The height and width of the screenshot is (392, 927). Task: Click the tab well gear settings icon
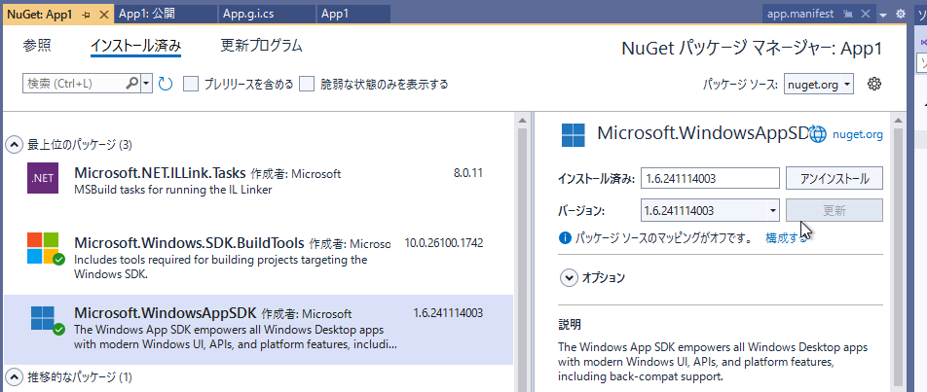pos(901,14)
